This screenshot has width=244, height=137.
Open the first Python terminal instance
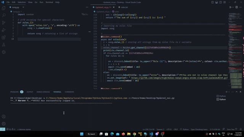coord(221,96)
